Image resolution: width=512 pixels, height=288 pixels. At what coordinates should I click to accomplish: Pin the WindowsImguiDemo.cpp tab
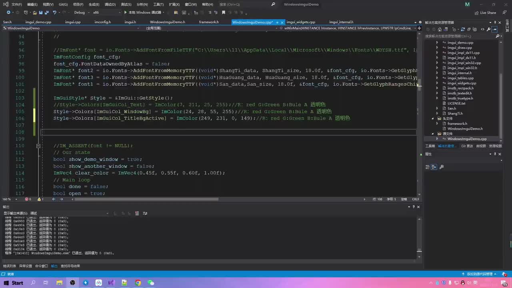point(277,22)
